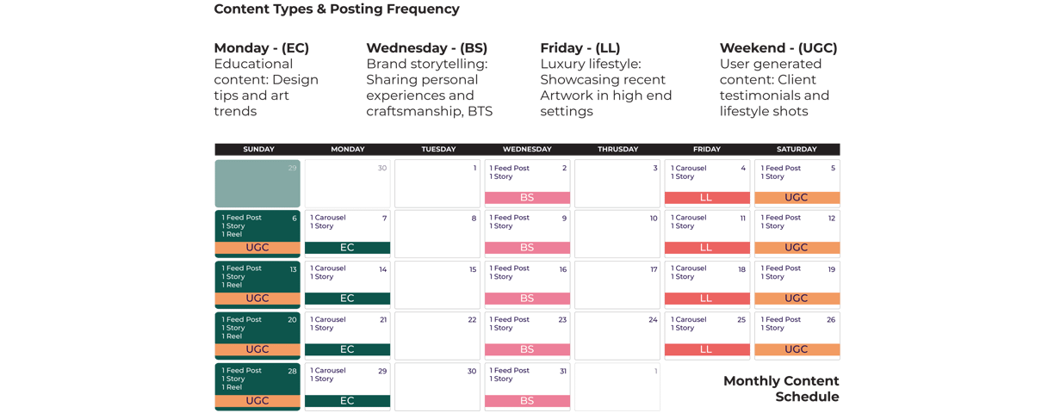Select the EC bar on Monday 7

347,248
